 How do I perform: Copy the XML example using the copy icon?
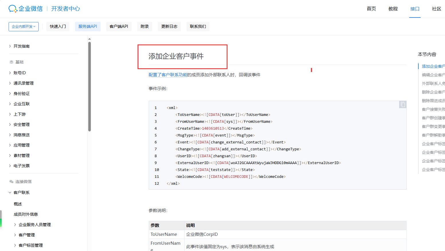pyautogui.click(x=402, y=104)
